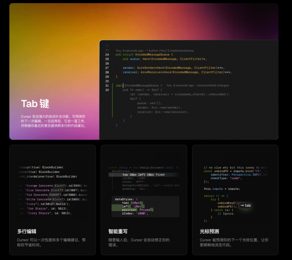Click the 'Ivory Stairs' id 5013 line
292x260 pixels.
45,213
